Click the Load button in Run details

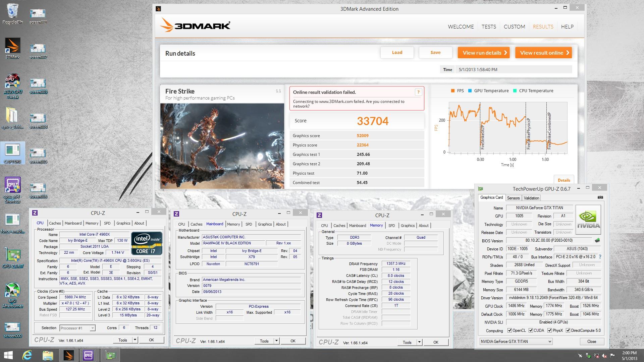tap(397, 53)
